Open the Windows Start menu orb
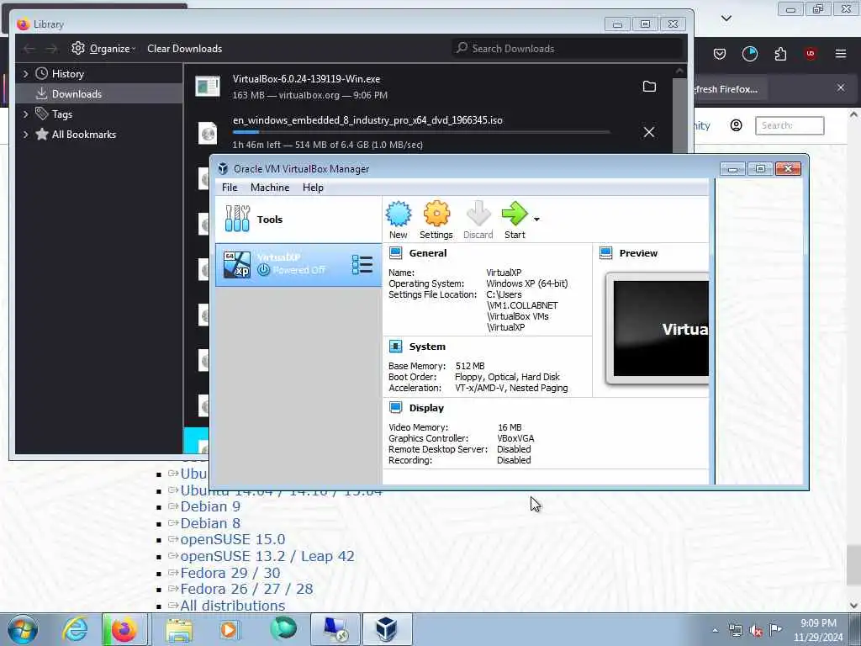861x646 pixels. [x=23, y=629]
